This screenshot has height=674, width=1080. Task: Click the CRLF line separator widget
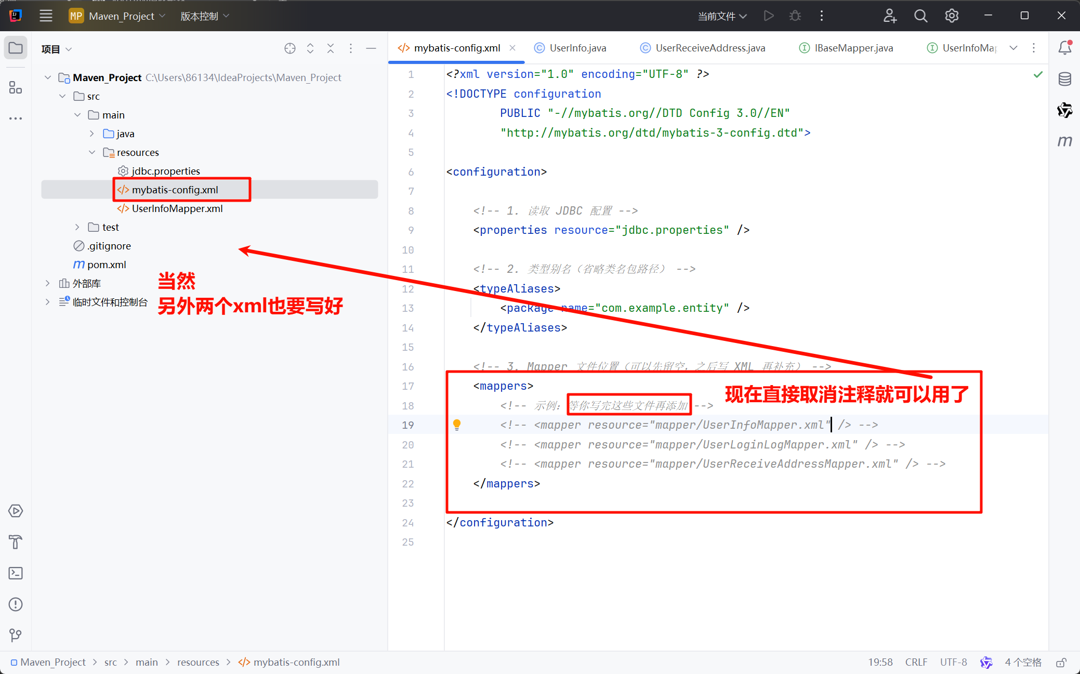tap(916, 662)
